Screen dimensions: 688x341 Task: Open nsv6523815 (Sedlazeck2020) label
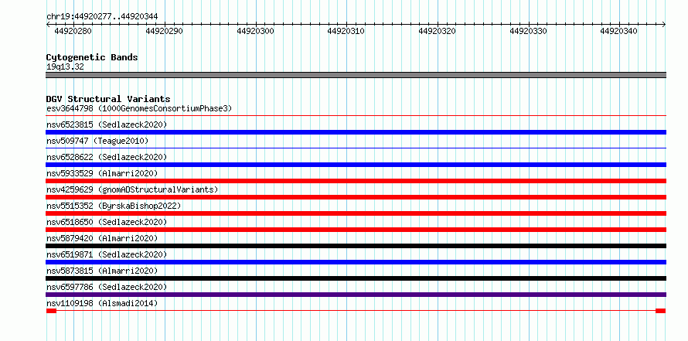(x=107, y=124)
